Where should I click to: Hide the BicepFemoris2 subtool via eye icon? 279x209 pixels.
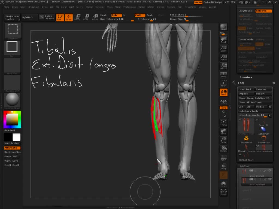click(270, 171)
